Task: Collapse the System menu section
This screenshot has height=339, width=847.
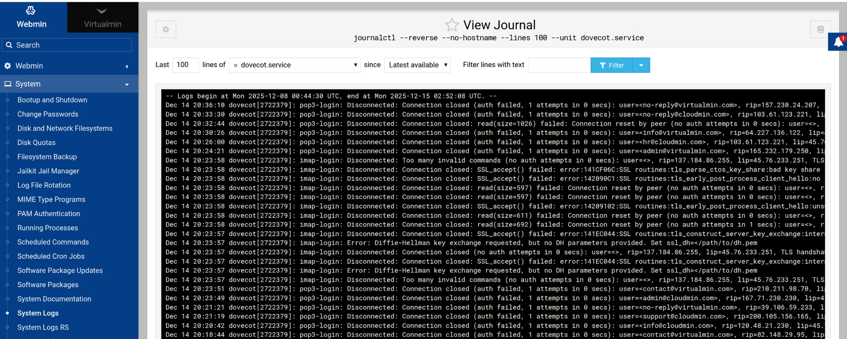Action: point(127,84)
